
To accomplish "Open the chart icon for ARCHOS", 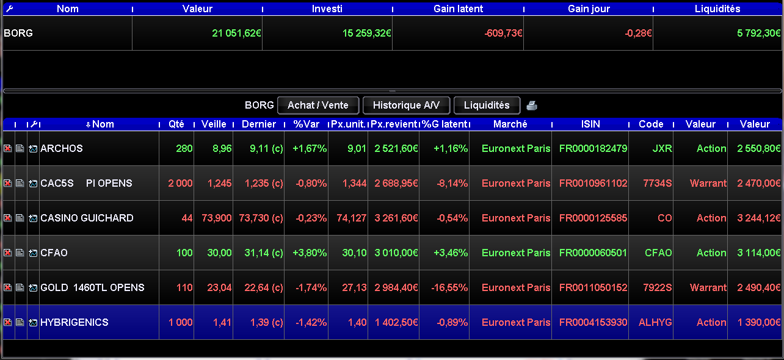I will [x=33, y=148].
